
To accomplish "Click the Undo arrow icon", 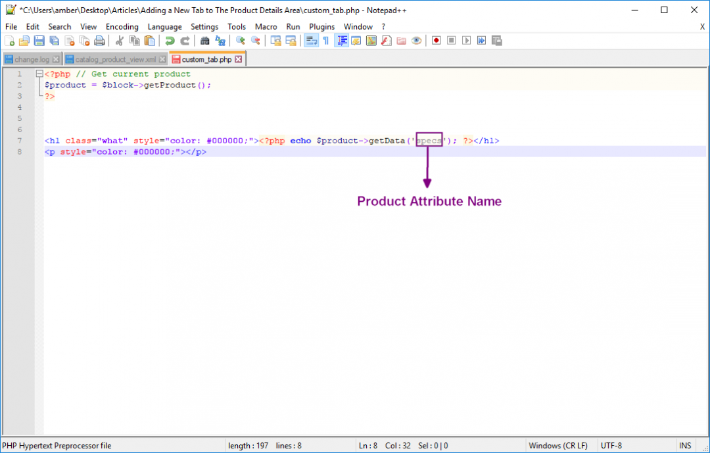I will tap(170, 40).
